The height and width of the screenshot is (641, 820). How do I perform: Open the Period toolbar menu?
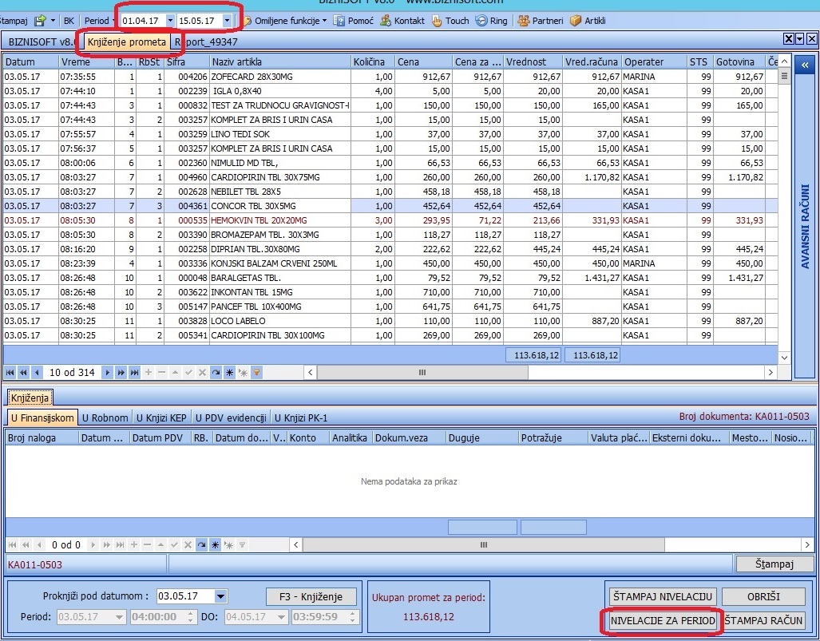coord(99,21)
